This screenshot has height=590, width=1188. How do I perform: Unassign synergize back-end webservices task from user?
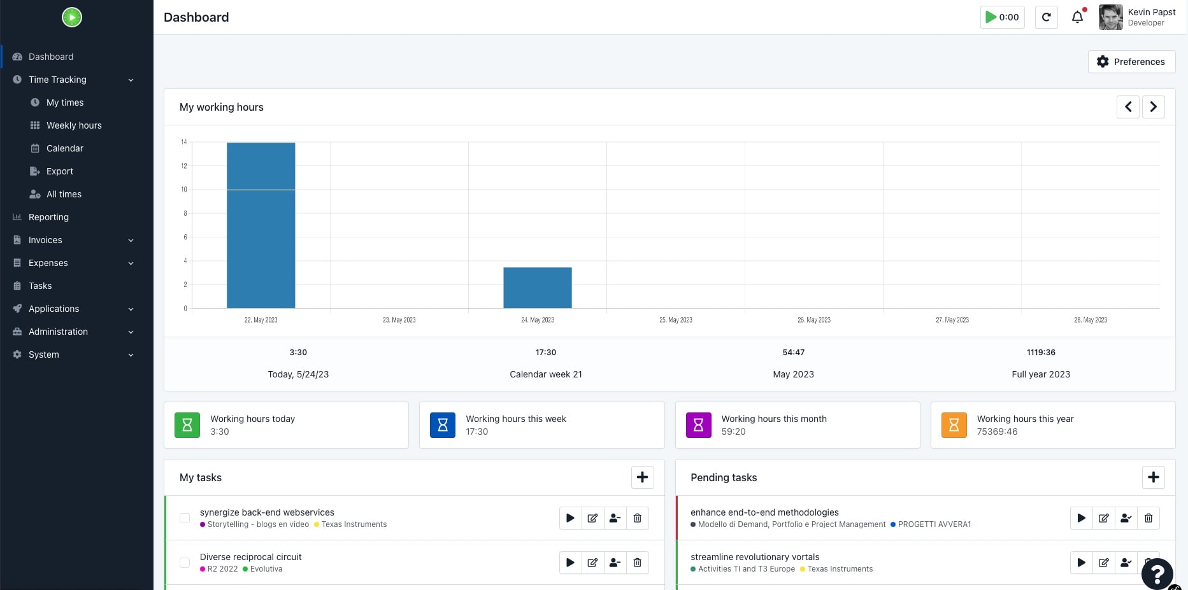point(615,518)
